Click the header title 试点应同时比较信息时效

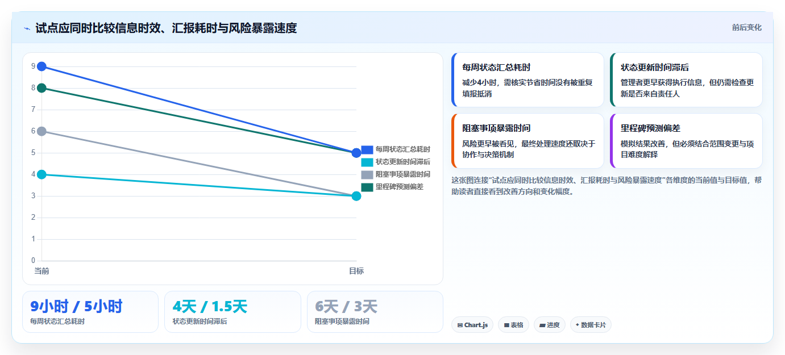pyautogui.click(x=166, y=28)
